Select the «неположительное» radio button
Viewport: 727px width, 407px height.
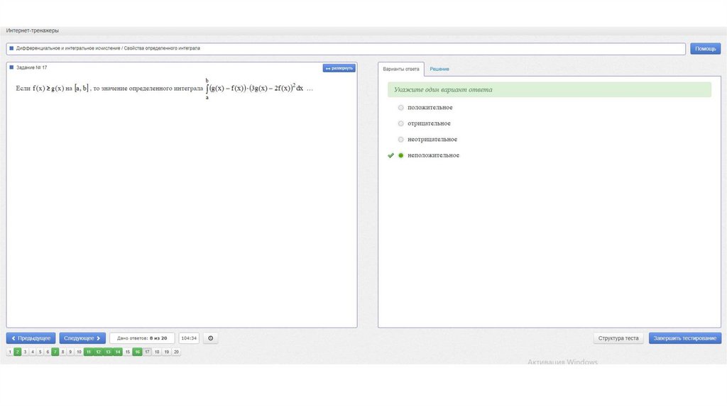(x=401, y=155)
